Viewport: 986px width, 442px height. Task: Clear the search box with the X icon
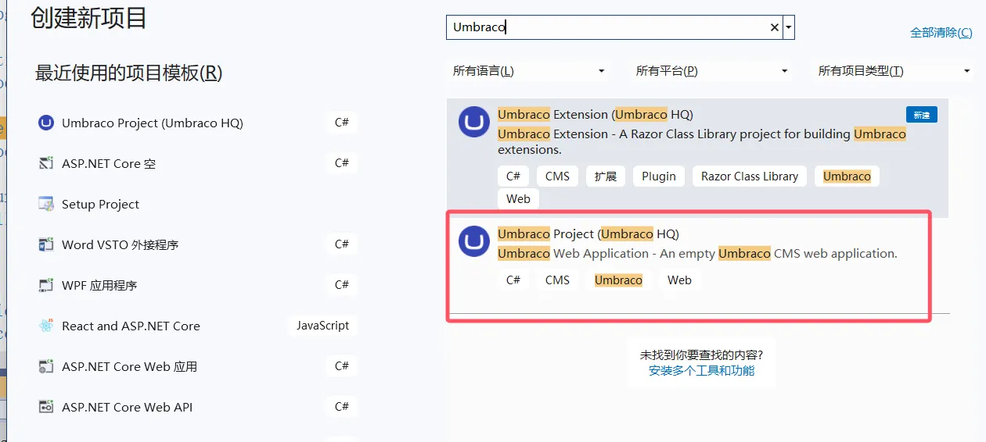[775, 27]
